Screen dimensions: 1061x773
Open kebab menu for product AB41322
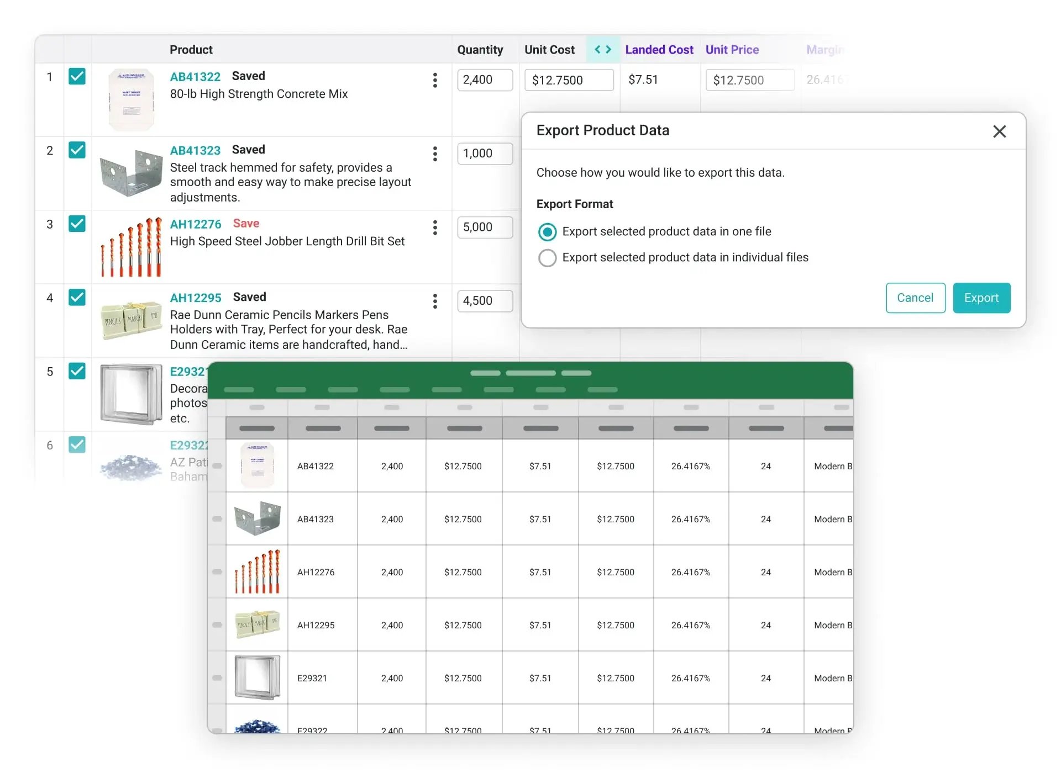point(435,80)
